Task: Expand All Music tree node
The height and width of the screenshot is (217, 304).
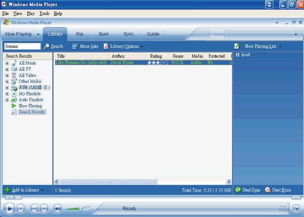Action: 7,63
